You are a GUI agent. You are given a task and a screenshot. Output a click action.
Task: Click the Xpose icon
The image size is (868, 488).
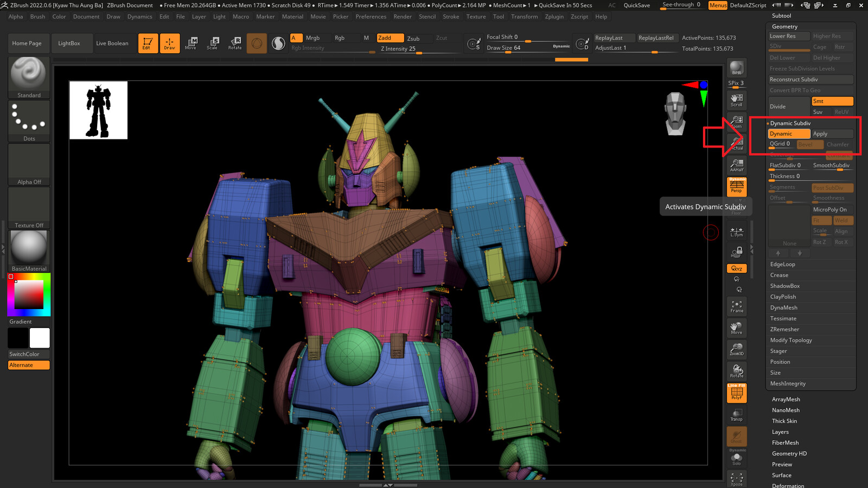tap(737, 479)
